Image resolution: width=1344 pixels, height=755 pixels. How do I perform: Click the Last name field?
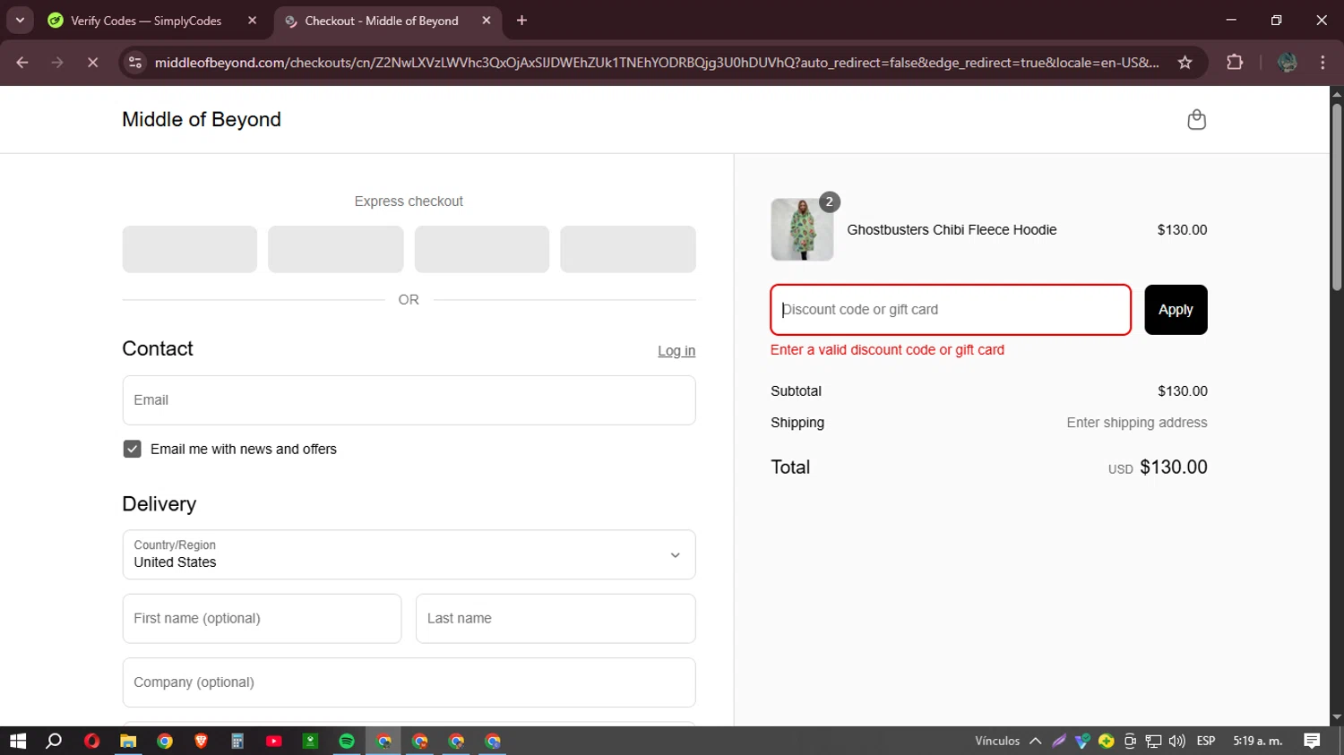pos(556,618)
